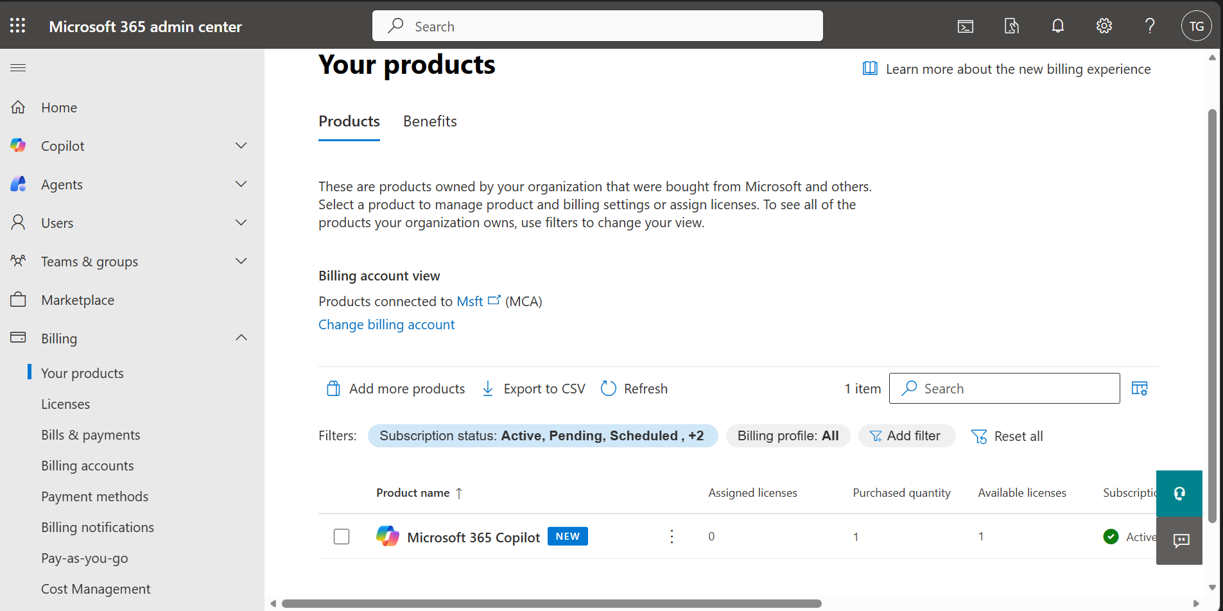This screenshot has width=1223, height=611.
Task: Click the Teams & groups people icon
Action: (x=18, y=261)
